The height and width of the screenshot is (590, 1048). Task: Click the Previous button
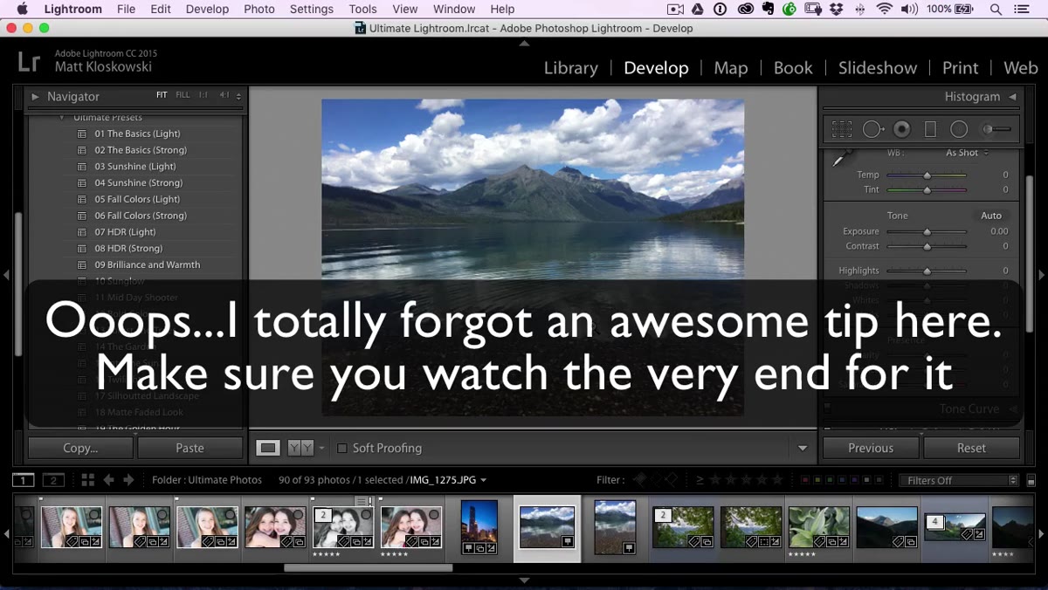871,448
